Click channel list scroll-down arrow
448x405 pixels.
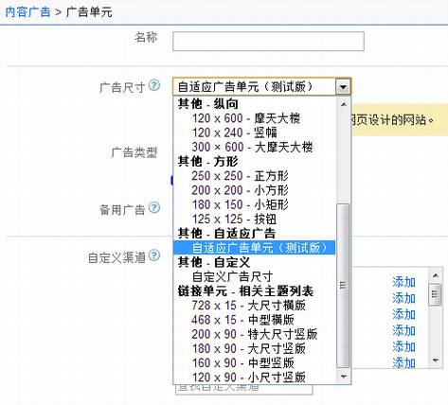[436, 361]
